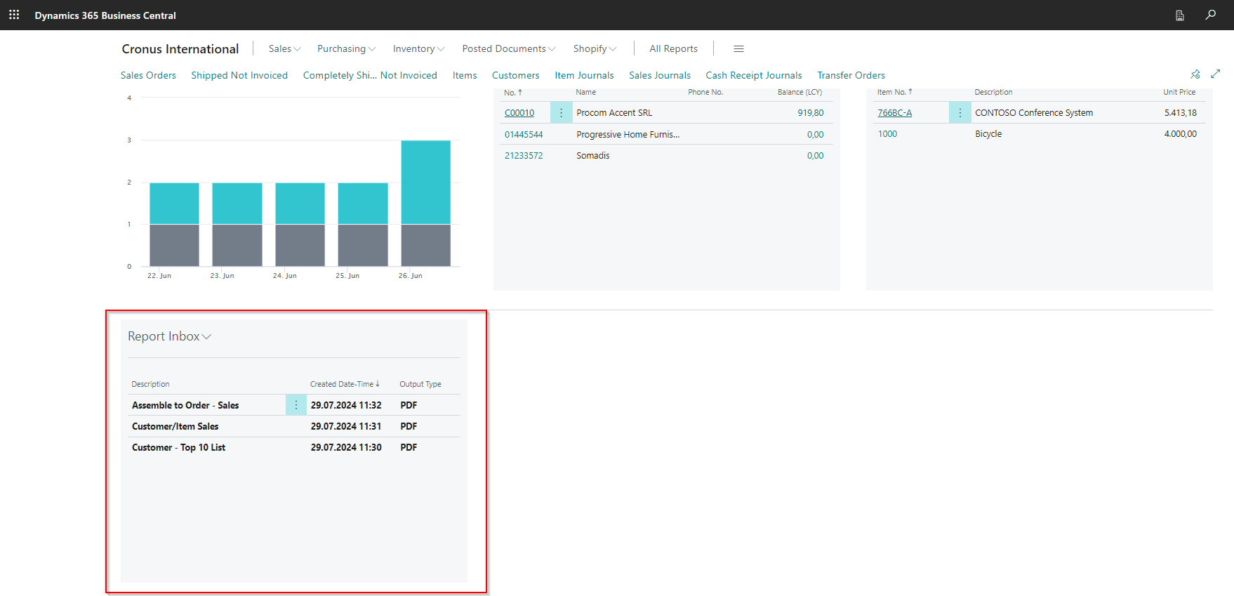Sort customers by No. column
This screenshot has width=1234, height=596.
click(x=513, y=92)
